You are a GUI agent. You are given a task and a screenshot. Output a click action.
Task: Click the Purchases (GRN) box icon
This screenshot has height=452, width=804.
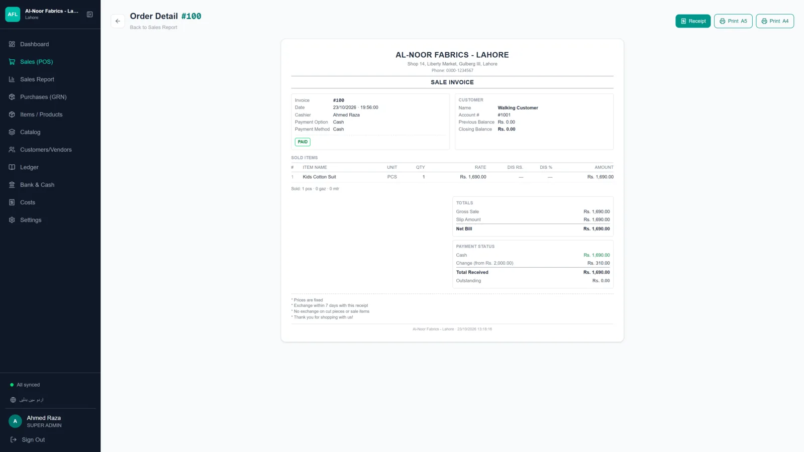[x=12, y=97]
